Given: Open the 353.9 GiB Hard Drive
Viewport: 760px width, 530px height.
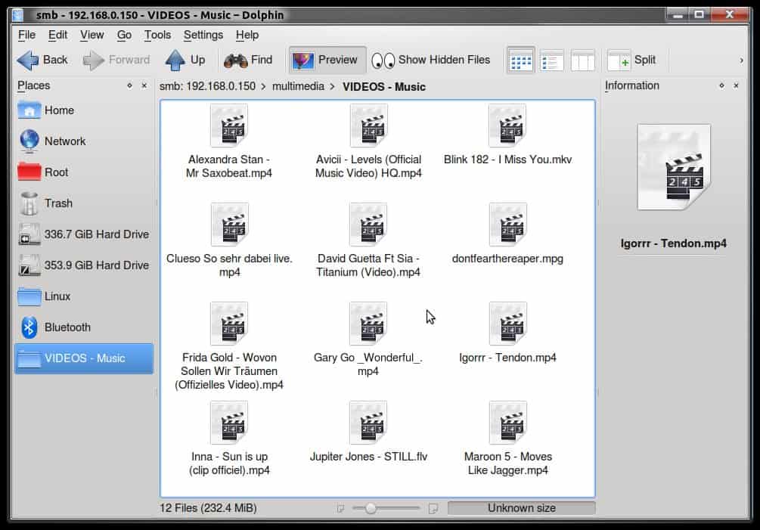Looking at the screenshot, I should tap(84, 265).
